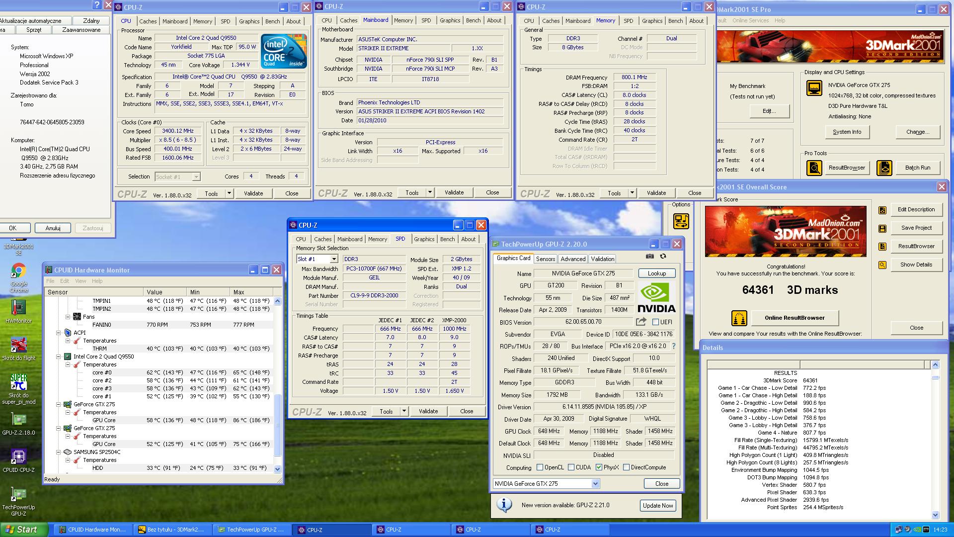954x537 pixels.
Task: Collapse the SAMSUNG SP2504C tree node
Action: pos(59,452)
